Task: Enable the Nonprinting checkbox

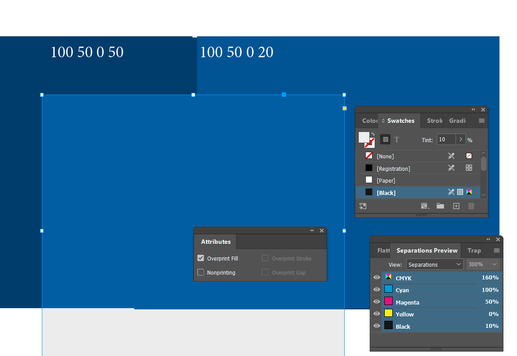Action: tap(201, 272)
